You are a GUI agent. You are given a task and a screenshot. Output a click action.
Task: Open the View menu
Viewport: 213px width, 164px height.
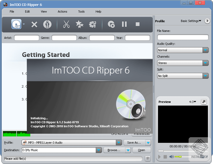pyautogui.click(x=44, y=12)
